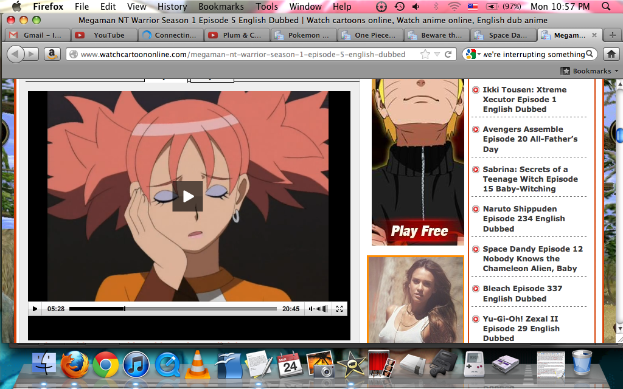Open the Wi-Fi status menu

click(453, 6)
